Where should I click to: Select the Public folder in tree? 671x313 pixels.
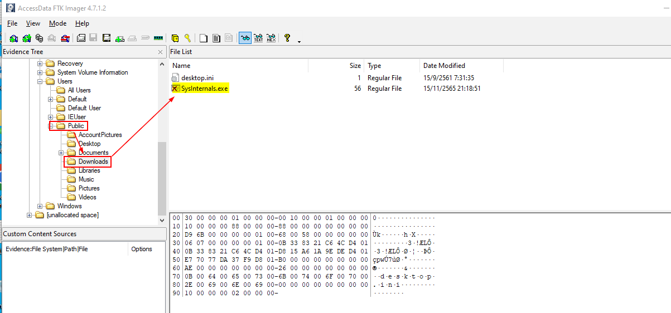76,126
